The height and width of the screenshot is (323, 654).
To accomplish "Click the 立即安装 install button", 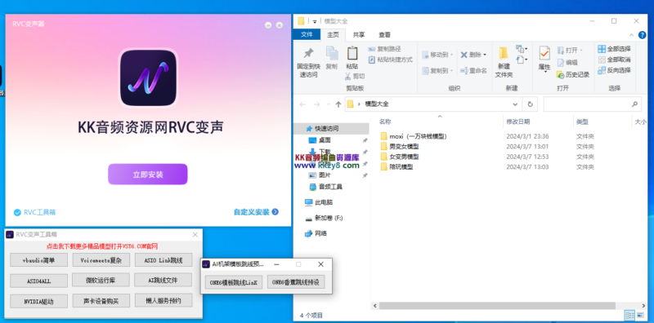I will 148,174.
